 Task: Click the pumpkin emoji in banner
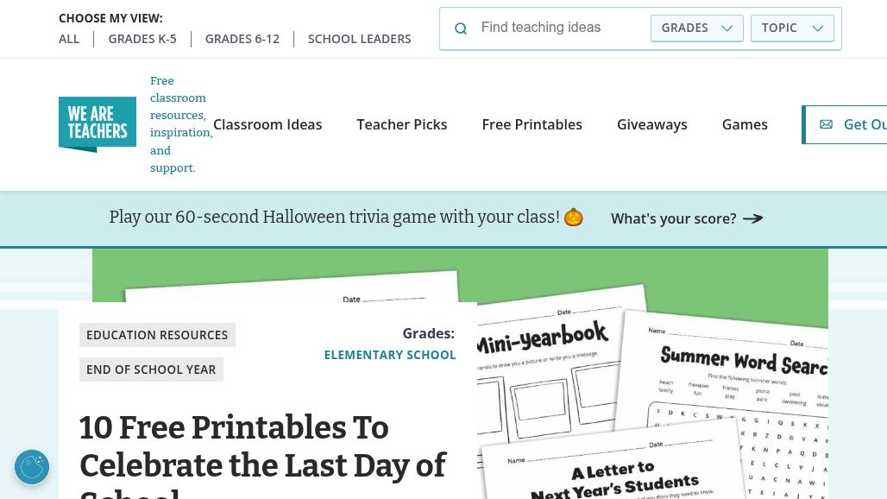pyautogui.click(x=574, y=218)
